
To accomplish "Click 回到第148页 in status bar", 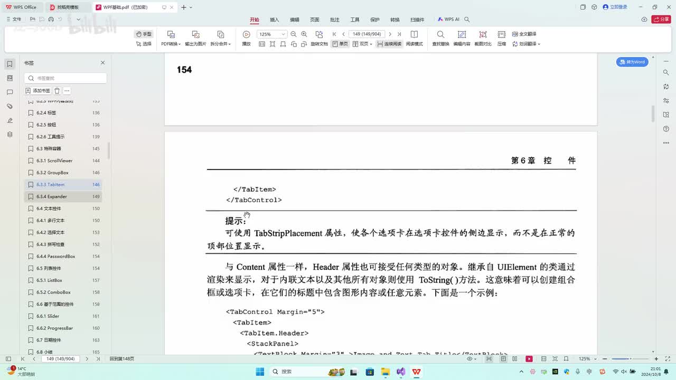I will tap(122, 359).
